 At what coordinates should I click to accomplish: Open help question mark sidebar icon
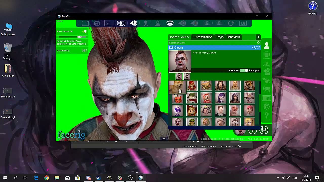coord(267,116)
